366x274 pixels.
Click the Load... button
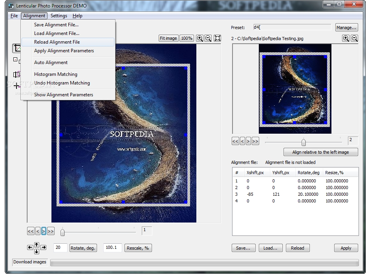pos(270,248)
